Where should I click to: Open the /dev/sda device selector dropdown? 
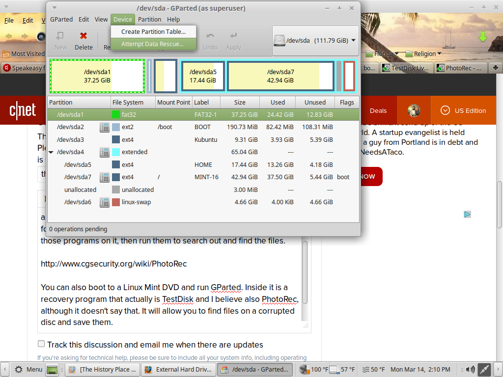[315, 40]
